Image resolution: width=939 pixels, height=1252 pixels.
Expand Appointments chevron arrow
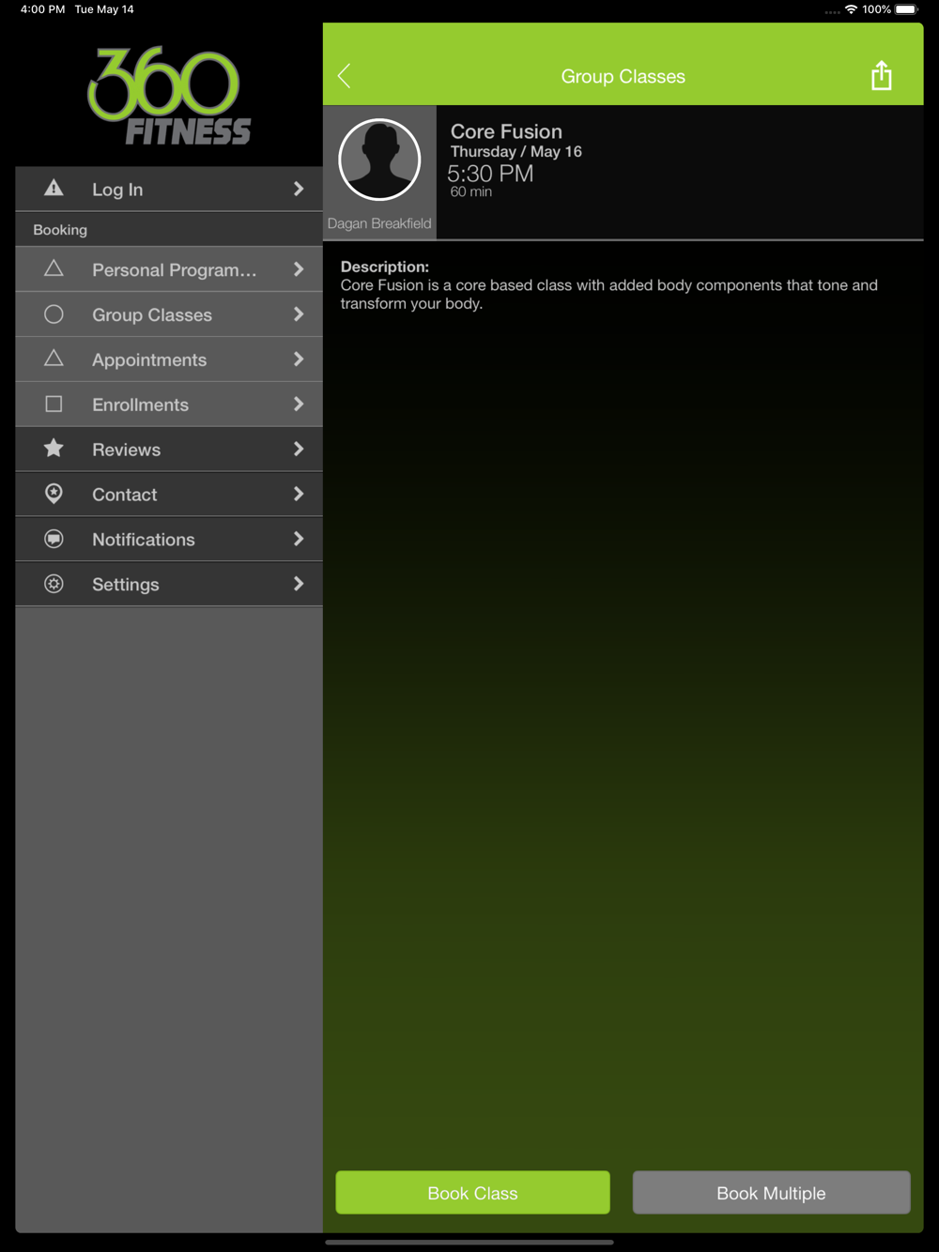click(299, 359)
